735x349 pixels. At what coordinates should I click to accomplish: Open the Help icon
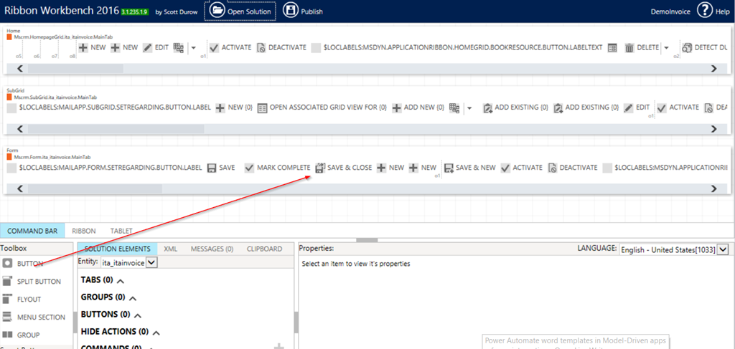pyautogui.click(x=704, y=11)
